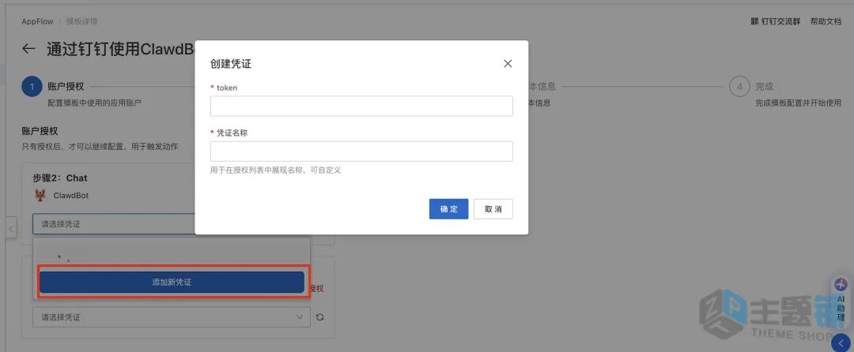Open the AI 助理 floating assistant
Viewport: 854px width, 352px height.
841,301
